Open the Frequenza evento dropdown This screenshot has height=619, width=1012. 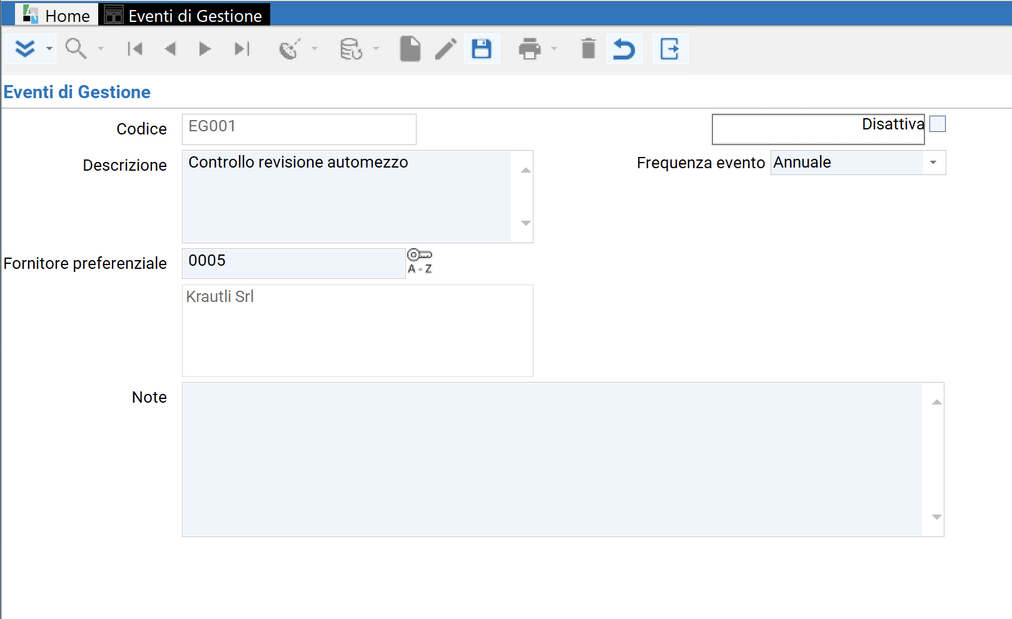[x=933, y=163]
